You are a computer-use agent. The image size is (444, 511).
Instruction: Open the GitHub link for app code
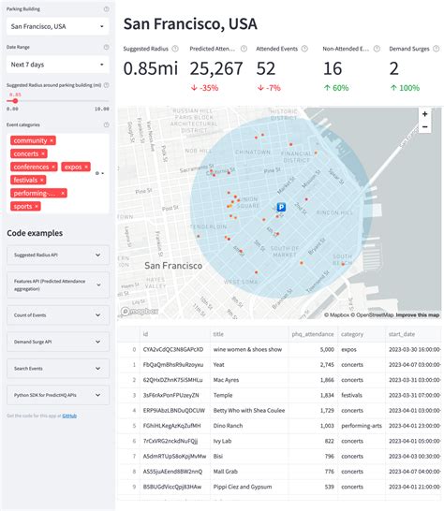tap(69, 416)
